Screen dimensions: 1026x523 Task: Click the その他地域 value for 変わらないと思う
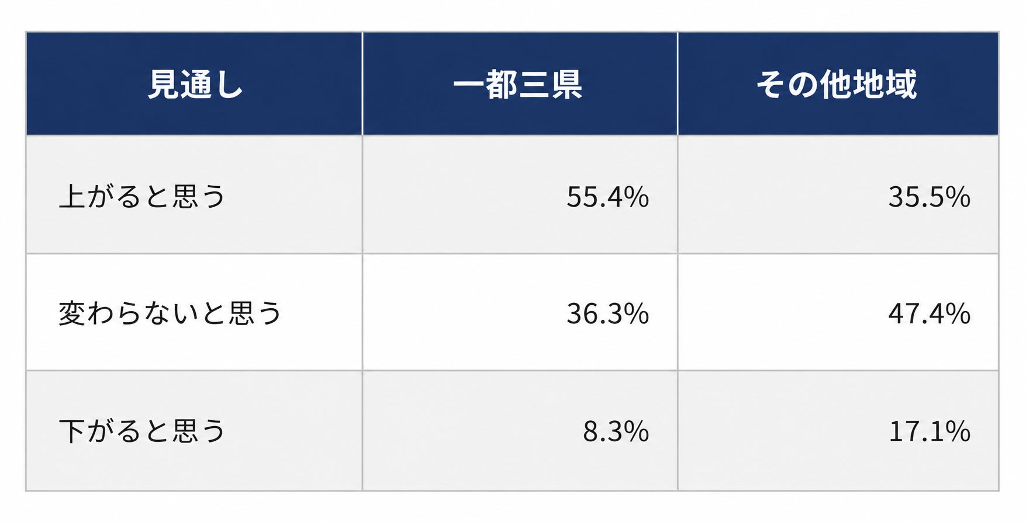[x=930, y=314]
